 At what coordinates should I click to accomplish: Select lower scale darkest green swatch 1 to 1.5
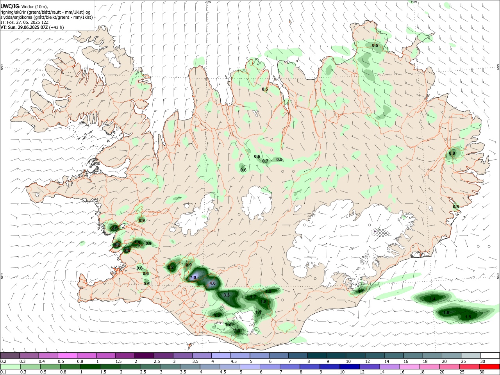[x=90, y=367]
